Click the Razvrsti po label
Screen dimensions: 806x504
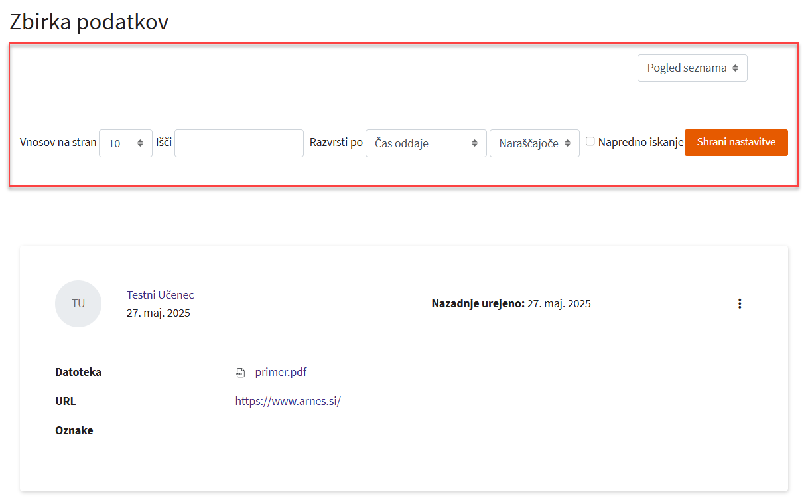tap(336, 142)
